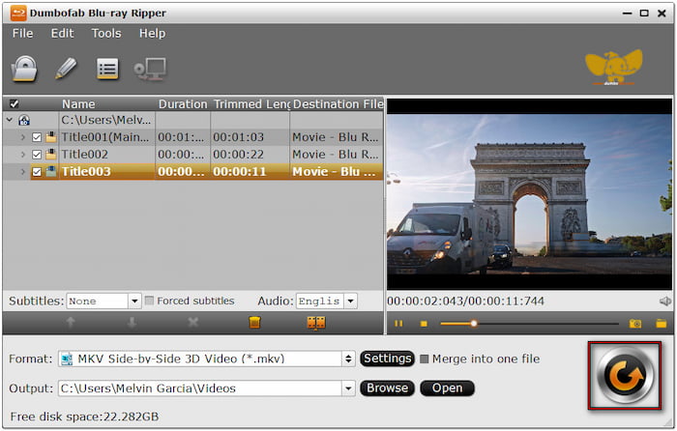Viewport: 677px width, 431px height.
Task: Open the Output path dropdown arrow
Action: tap(348, 388)
